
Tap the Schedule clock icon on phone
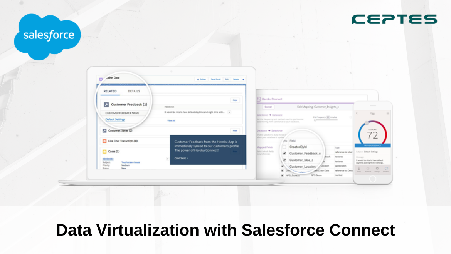point(368,169)
